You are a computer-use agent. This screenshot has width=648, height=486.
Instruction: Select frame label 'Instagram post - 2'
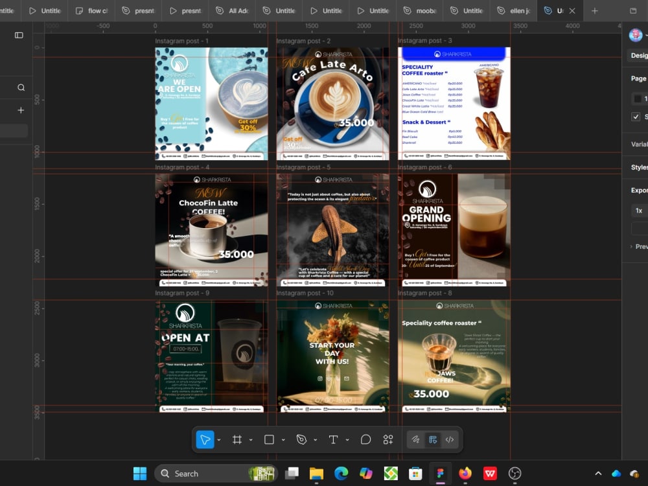tap(303, 41)
